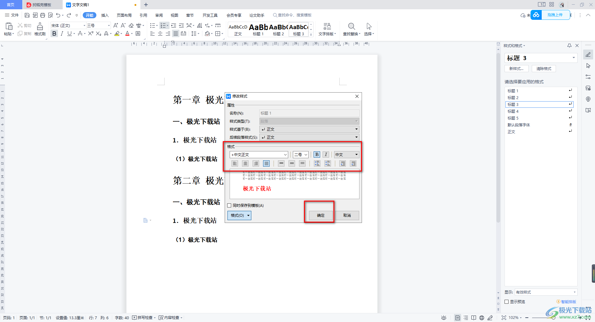Decrease indent in the Modify Style dialog

tap(342, 163)
